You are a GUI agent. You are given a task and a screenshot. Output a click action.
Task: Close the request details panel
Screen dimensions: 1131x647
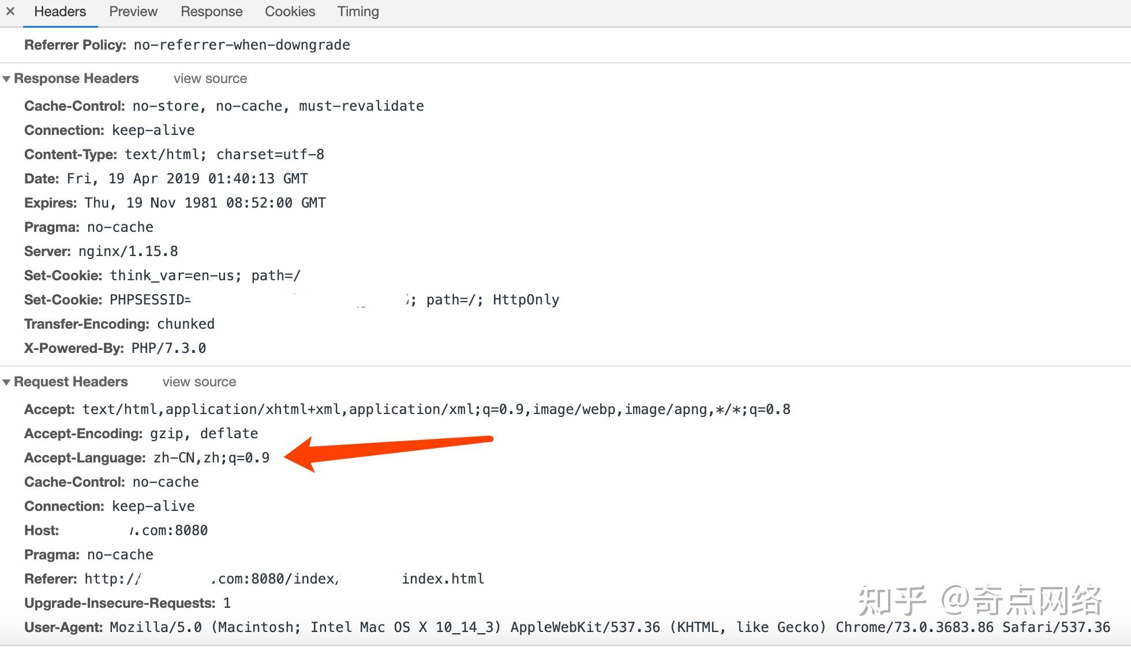10,11
